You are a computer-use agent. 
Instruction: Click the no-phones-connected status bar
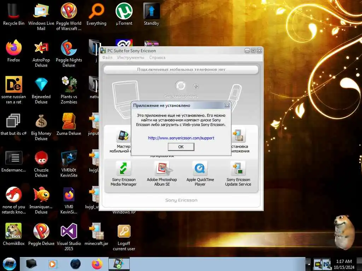pyautogui.click(x=181, y=70)
